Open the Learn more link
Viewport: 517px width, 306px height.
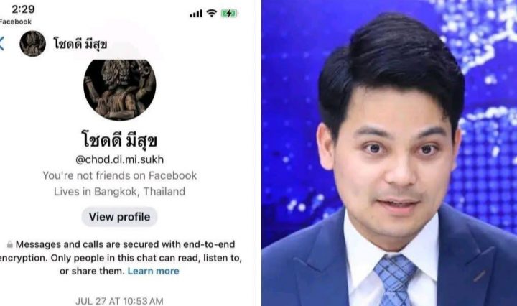pos(154,271)
